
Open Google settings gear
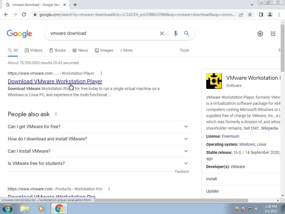coord(260,34)
